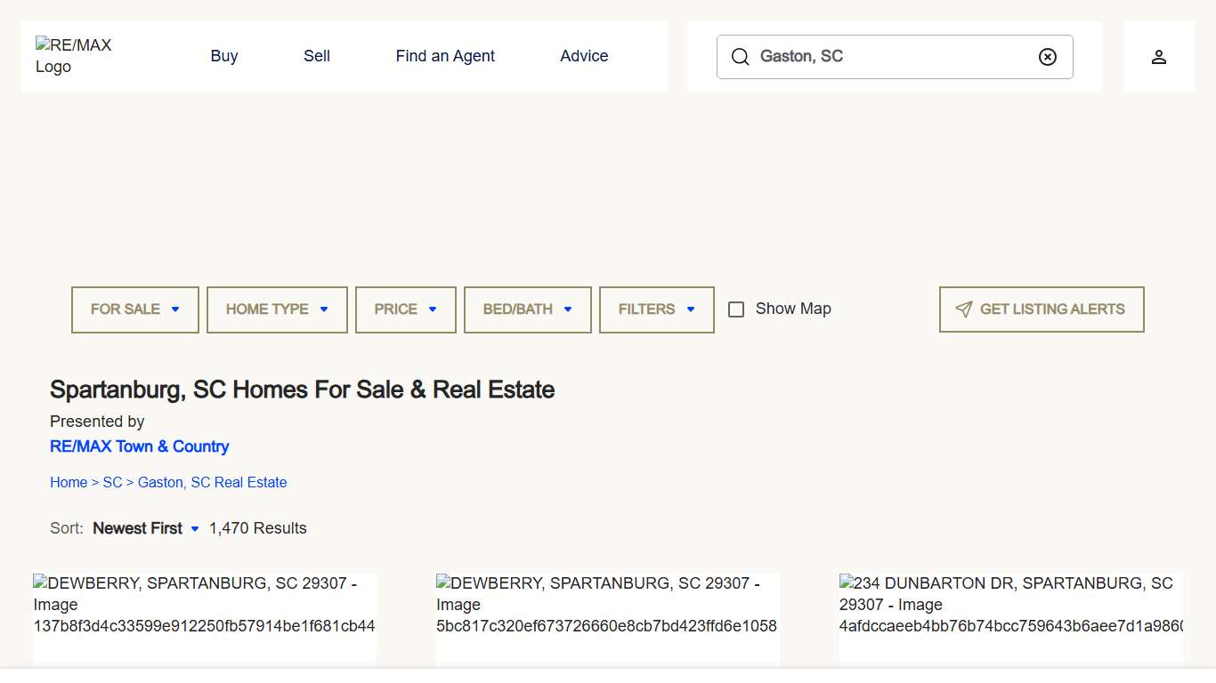Expand the Price filter dropdown
This screenshot has width=1216, height=683.
point(406,309)
